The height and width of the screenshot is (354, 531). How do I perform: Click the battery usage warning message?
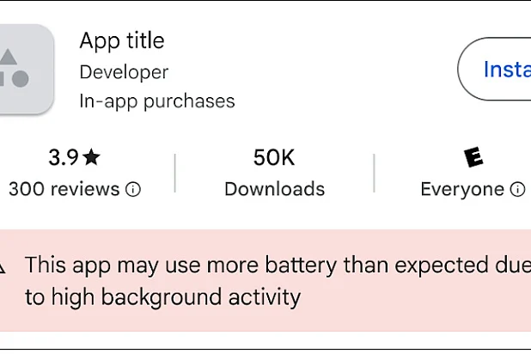pyautogui.click(x=275, y=265)
